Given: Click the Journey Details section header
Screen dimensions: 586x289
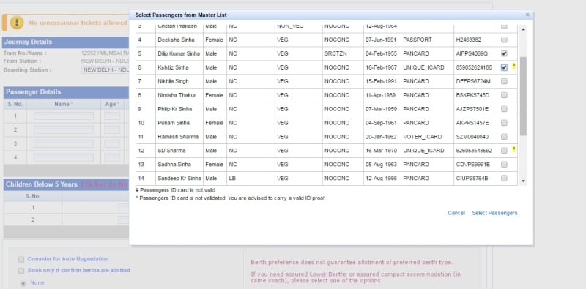Looking at the screenshot, I should [x=65, y=42].
